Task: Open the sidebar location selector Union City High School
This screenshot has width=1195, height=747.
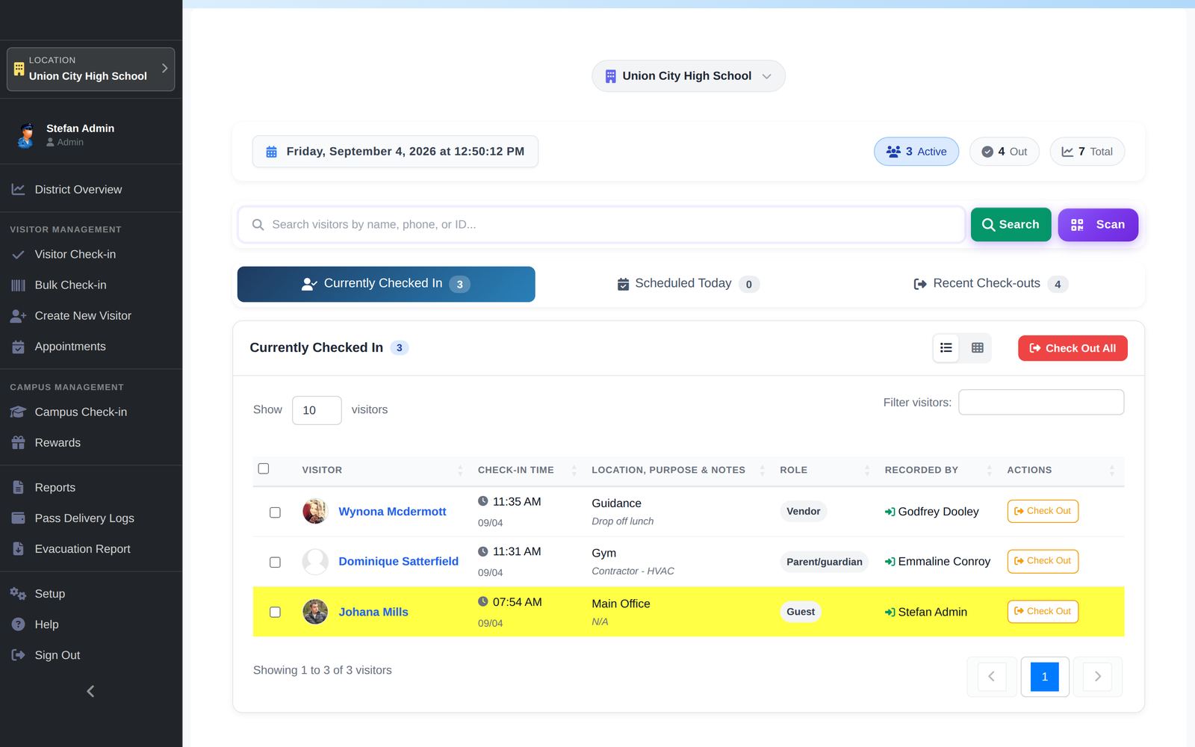Action: click(90, 69)
